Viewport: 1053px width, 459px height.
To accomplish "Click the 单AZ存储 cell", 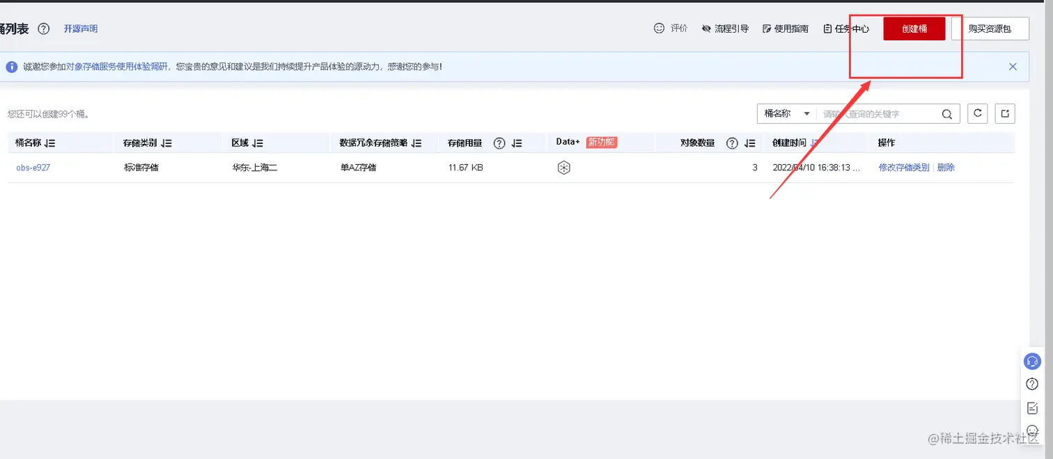I will pos(359,168).
